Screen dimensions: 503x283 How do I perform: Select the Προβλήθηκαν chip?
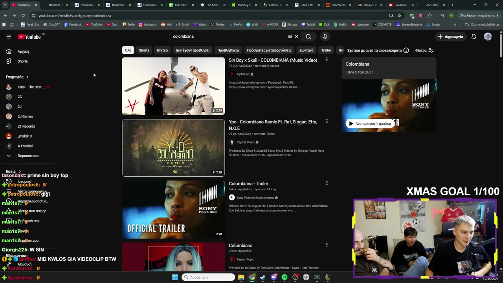pyautogui.click(x=228, y=50)
